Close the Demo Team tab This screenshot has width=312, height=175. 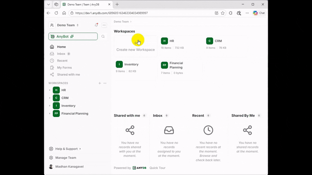[x=109, y=4]
